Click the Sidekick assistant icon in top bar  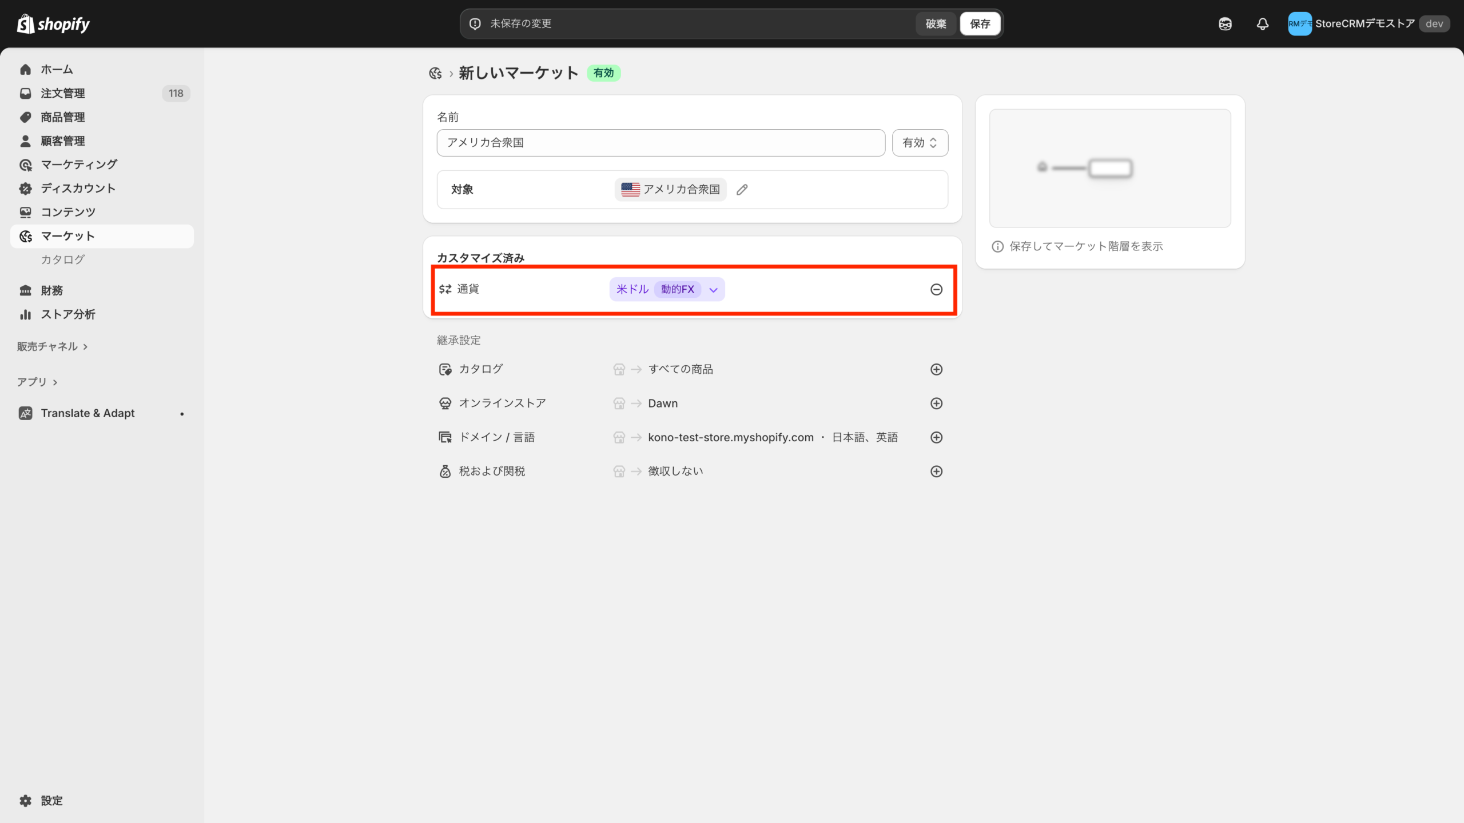(x=1225, y=24)
